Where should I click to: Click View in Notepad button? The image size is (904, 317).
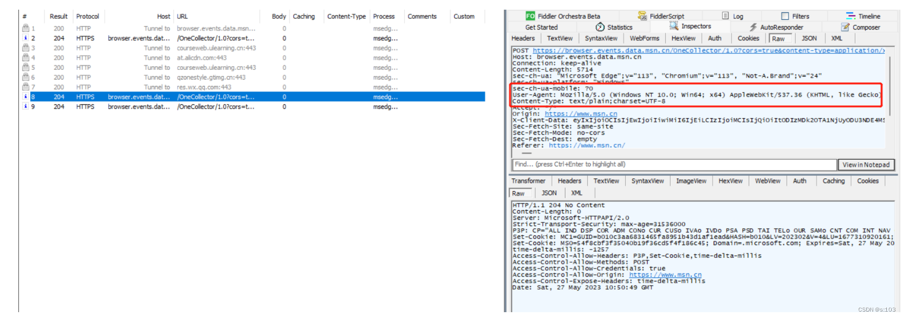click(x=866, y=165)
